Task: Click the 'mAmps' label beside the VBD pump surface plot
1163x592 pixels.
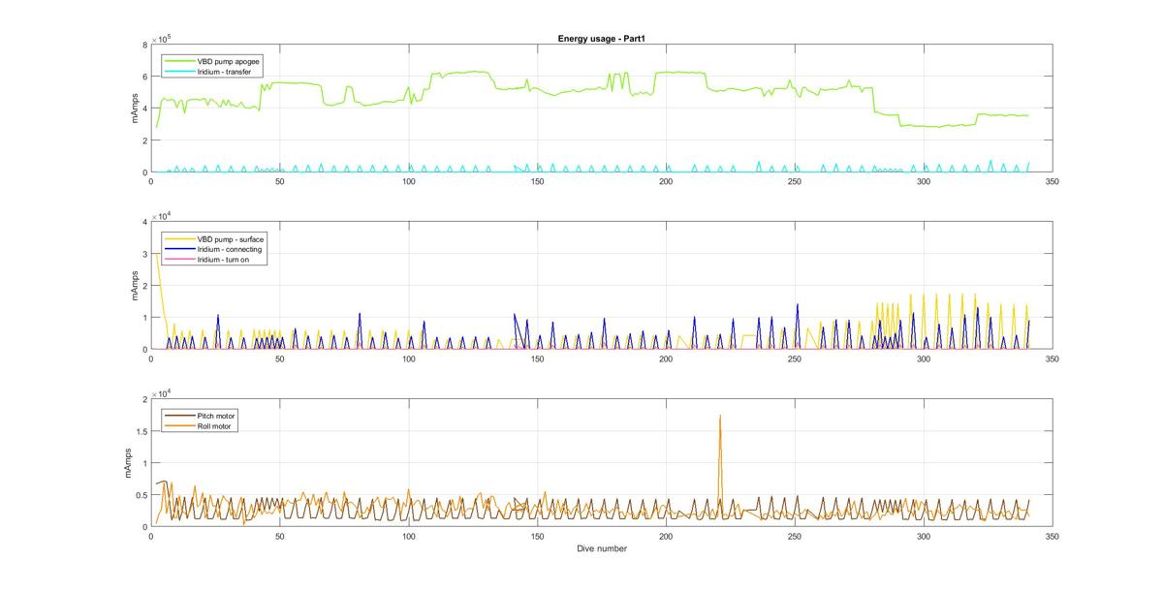Action: point(134,286)
